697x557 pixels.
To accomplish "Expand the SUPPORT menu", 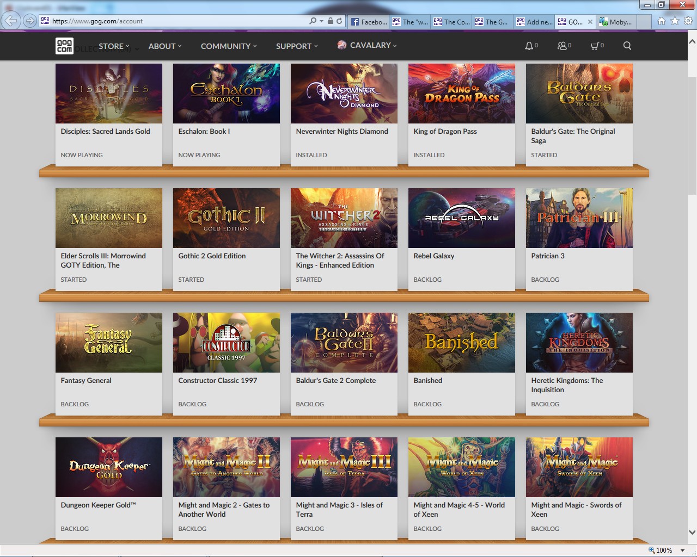I will pyautogui.click(x=297, y=46).
